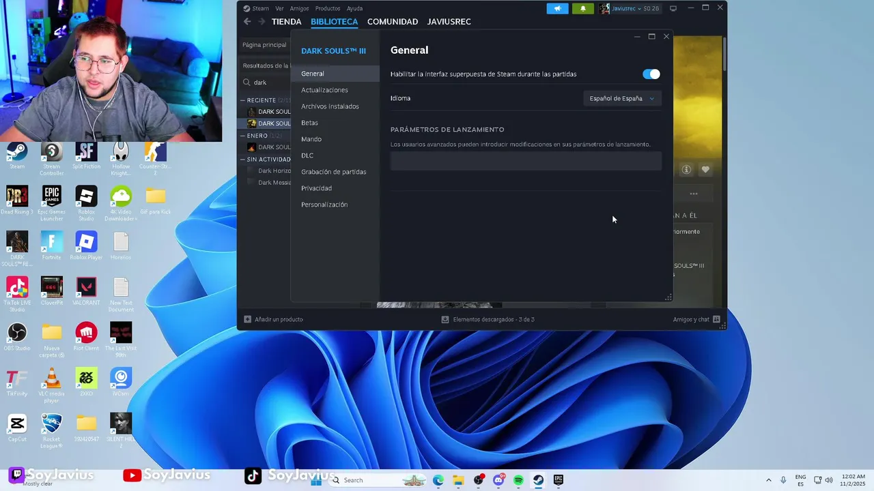This screenshot has width=874, height=491.
Task: Open the Steam menu
Action: [260, 8]
